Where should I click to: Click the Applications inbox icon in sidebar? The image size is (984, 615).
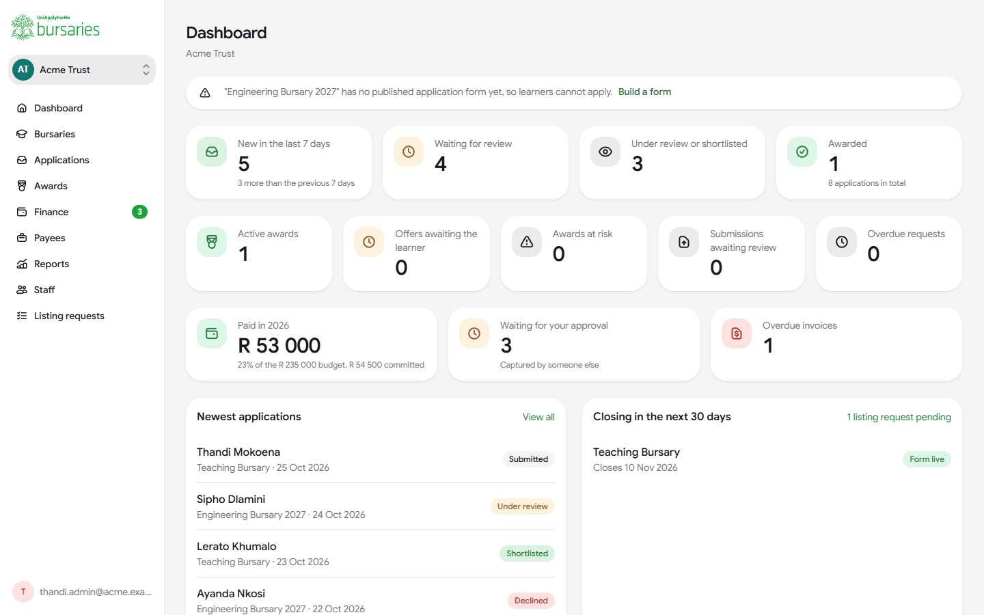point(22,160)
